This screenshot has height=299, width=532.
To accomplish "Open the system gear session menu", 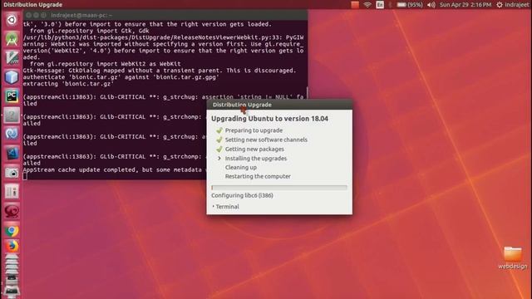I will coord(500,4).
